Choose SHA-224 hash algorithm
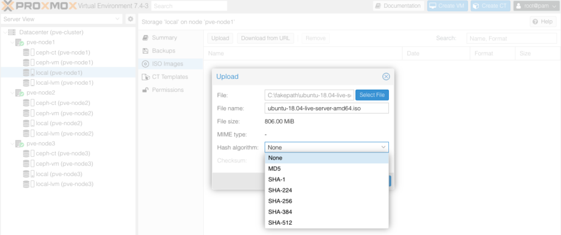The height and width of the screenshot is (235, 561). [x=327, y=190]
